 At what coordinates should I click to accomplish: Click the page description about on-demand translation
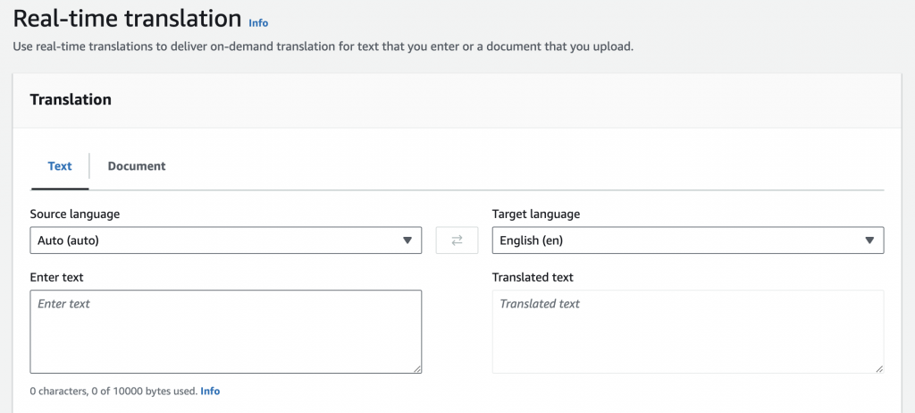[323, 46]
